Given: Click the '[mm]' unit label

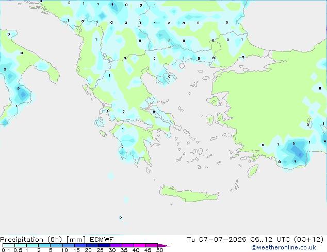Looking at the screenshot, I should pyautogui.click(x=76, y=240).
